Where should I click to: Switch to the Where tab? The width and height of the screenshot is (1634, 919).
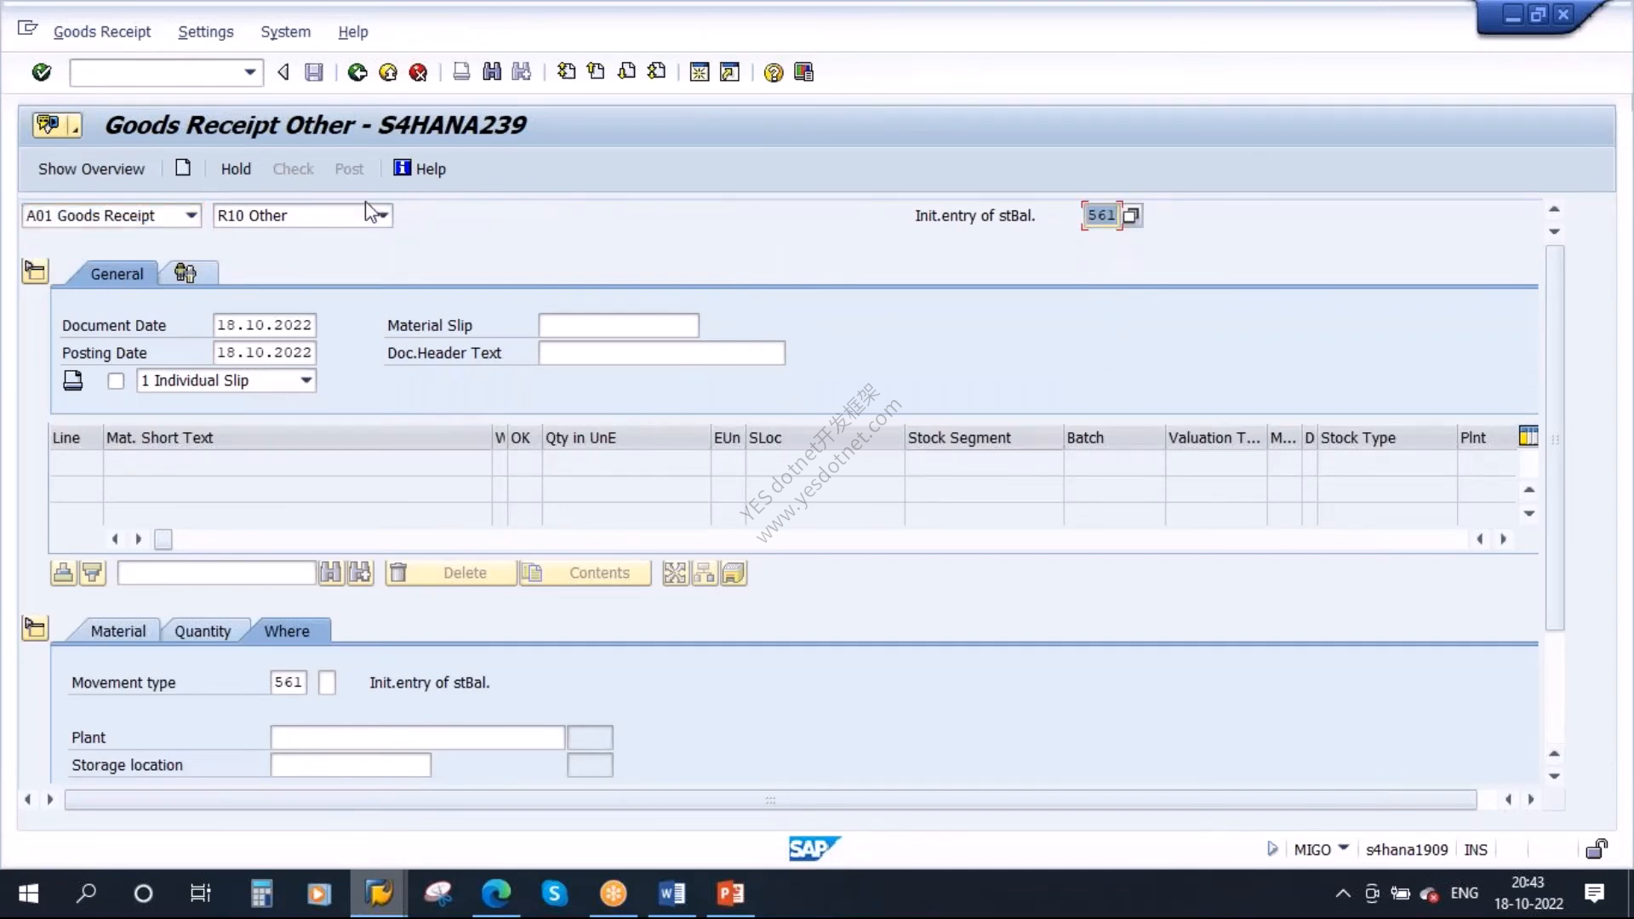287,631
